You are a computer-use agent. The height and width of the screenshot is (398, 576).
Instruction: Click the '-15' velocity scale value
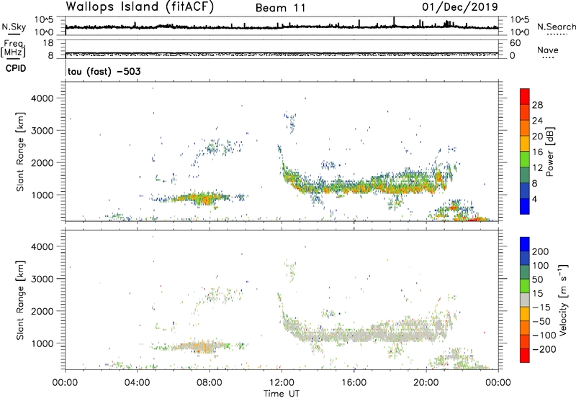[541, 307]
